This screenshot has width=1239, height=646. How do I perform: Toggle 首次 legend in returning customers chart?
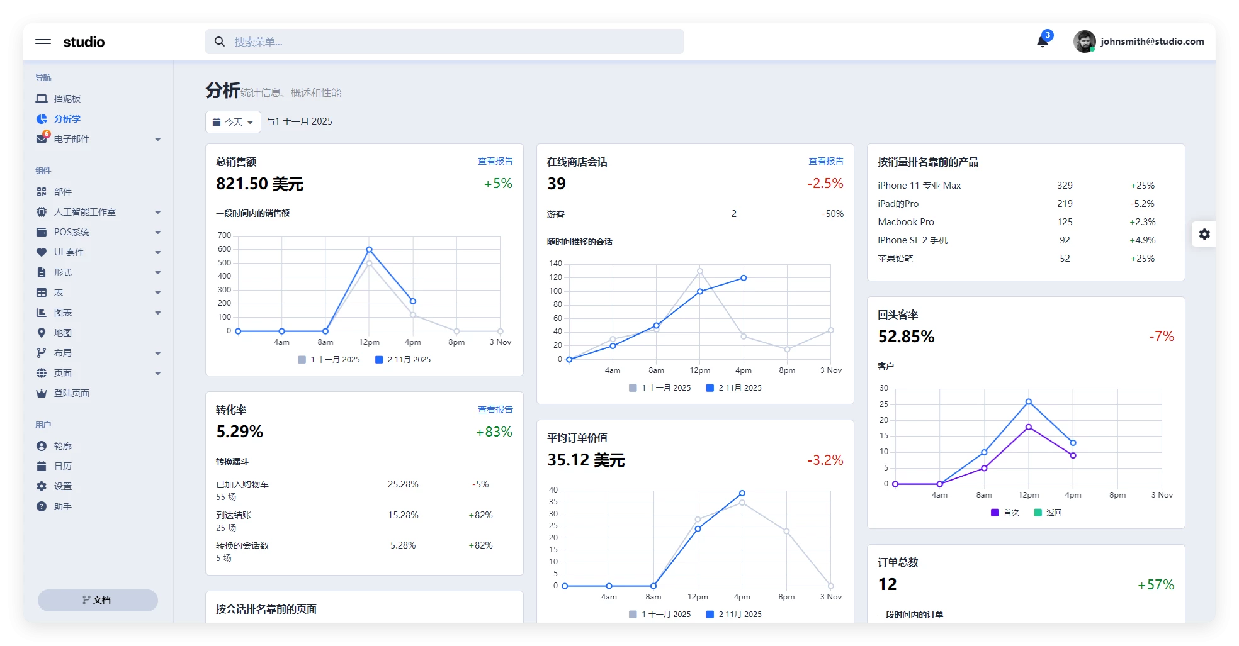[1005, 513]
